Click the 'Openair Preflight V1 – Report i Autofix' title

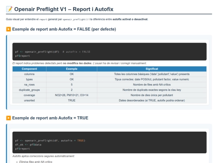click(x=64, y=9)
